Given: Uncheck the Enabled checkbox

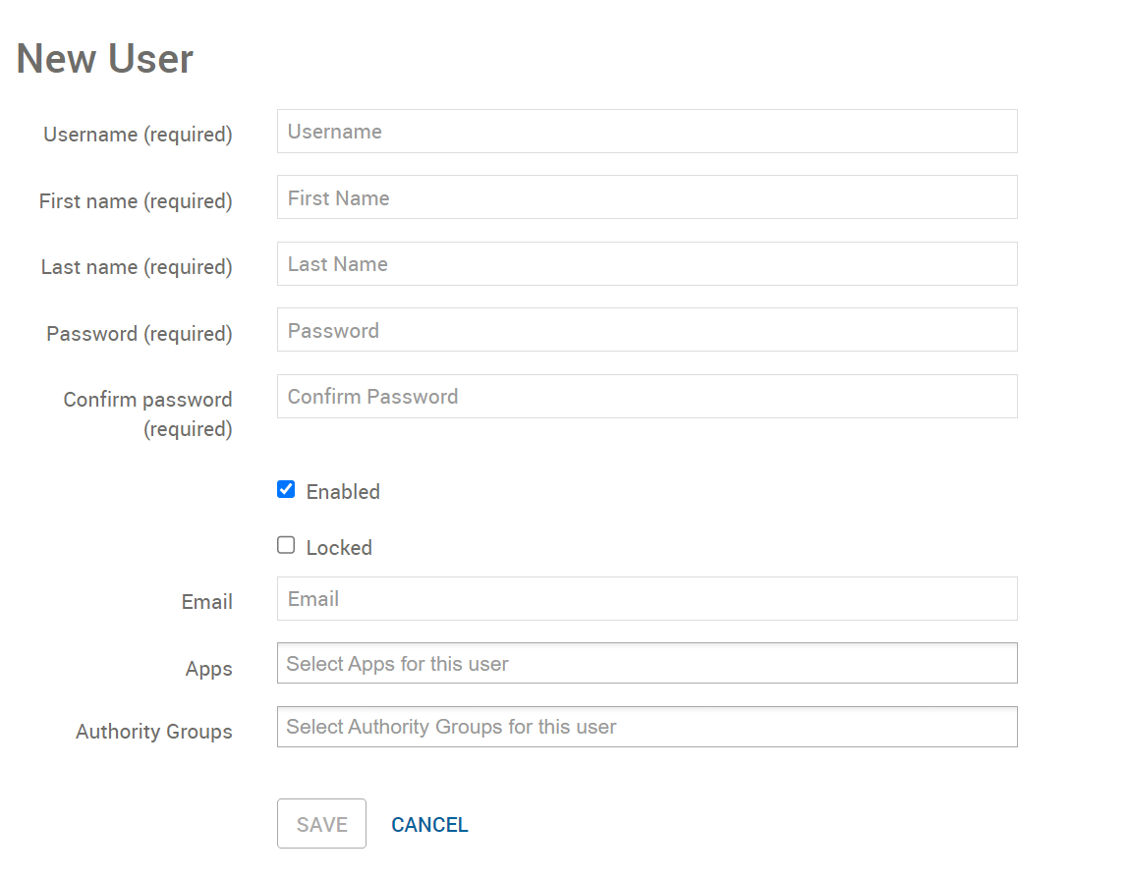Looking at the screenshot, I should [x=286, y=489].
